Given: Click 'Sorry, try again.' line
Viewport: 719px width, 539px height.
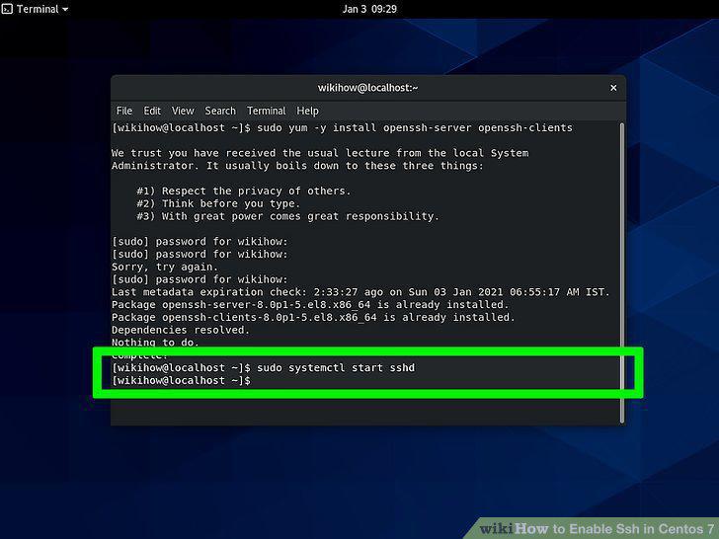Looking at the screenshot, I should tap(165, 267).
